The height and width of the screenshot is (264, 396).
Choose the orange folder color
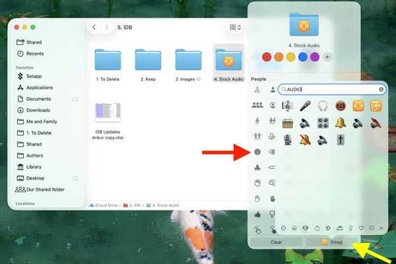[x=279, y=57]
